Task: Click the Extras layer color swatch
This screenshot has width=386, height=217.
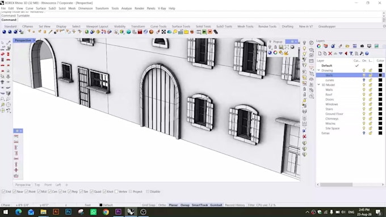Action: click(380, 133)
